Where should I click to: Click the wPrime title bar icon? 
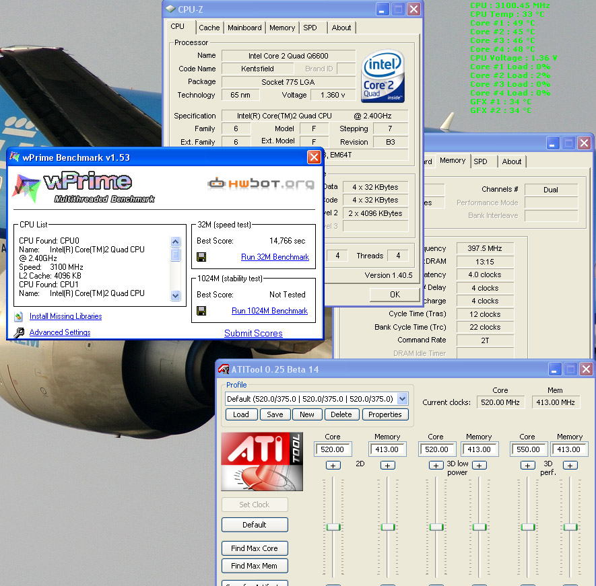click(x=14, y=157)
